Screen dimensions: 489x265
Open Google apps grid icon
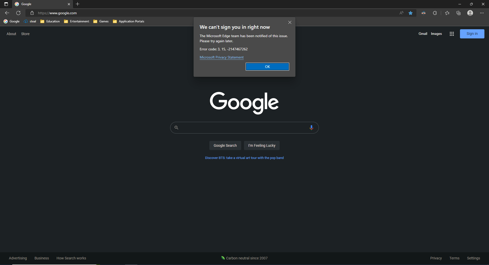[452, 34]
